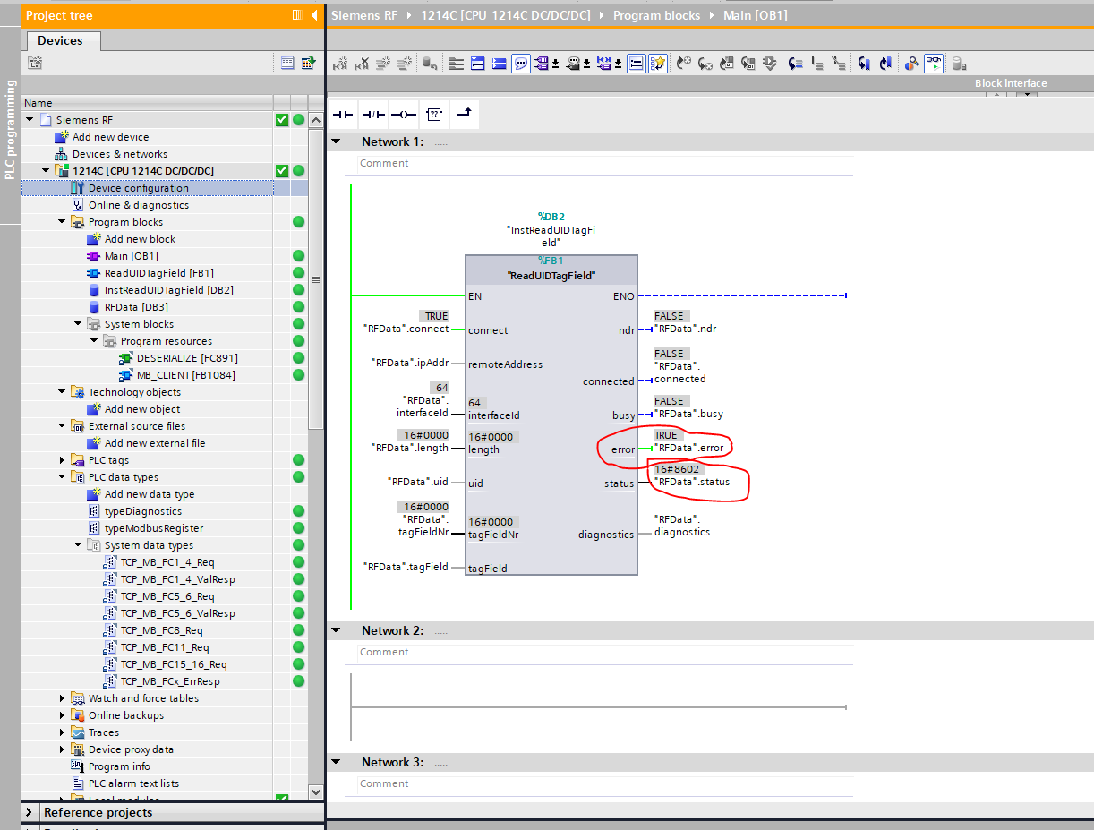Click the insert network icon
The width and height of the screenshot is (1094, 830).
tap(340, 64)
